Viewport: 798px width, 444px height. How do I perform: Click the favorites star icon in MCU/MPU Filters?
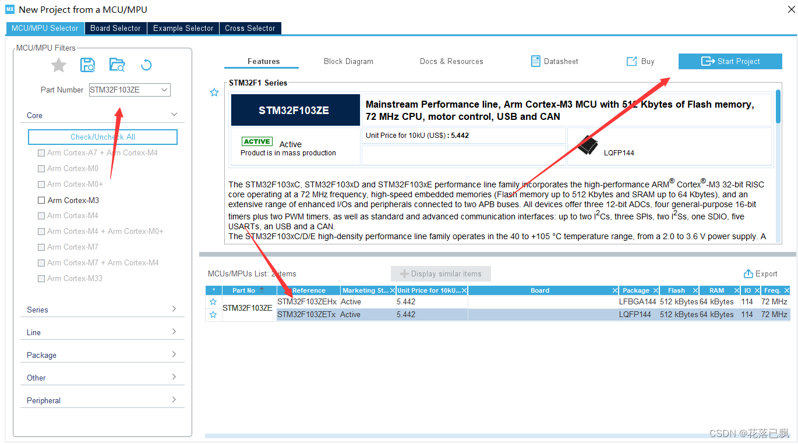pos(59,65)
